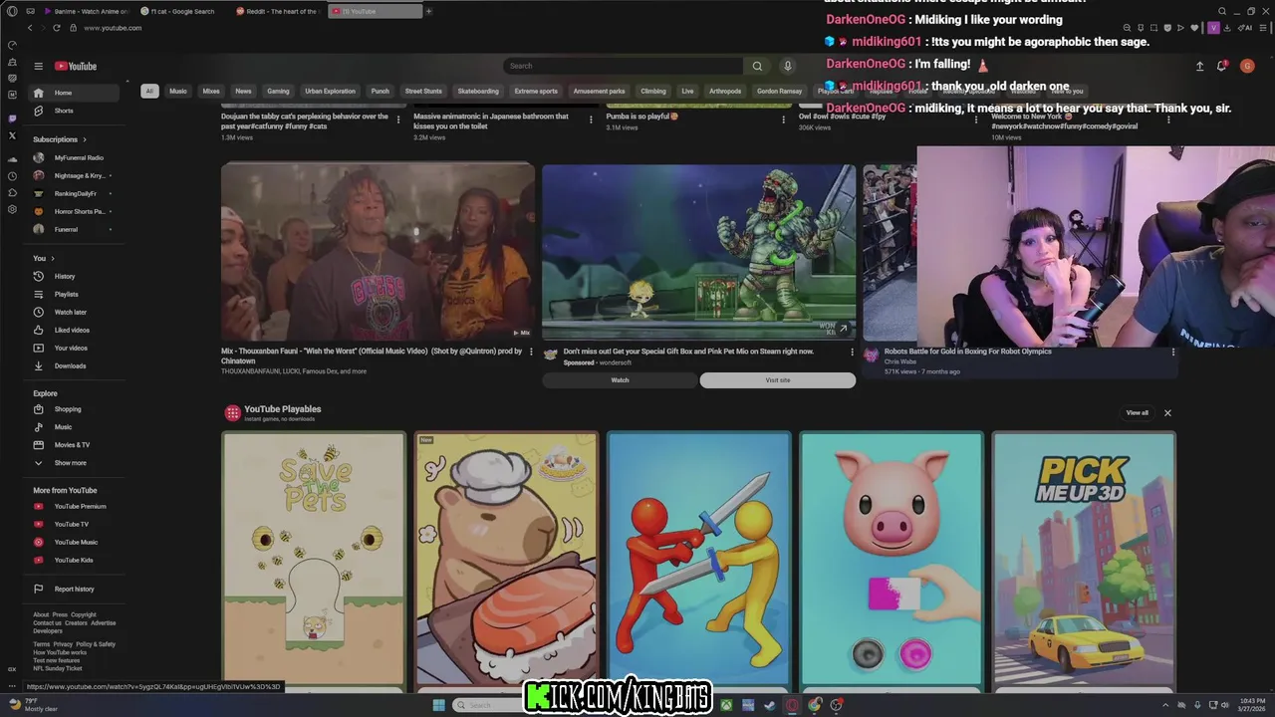This screenshot has height=717, width=1275.
Task: Switch to Reddit browser tab
Action: coord(279,11)
